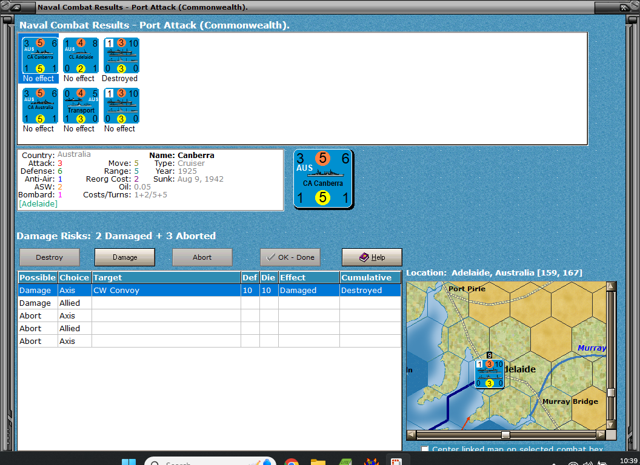Click the map vertical scrollbar thumb

pos(611,392)
